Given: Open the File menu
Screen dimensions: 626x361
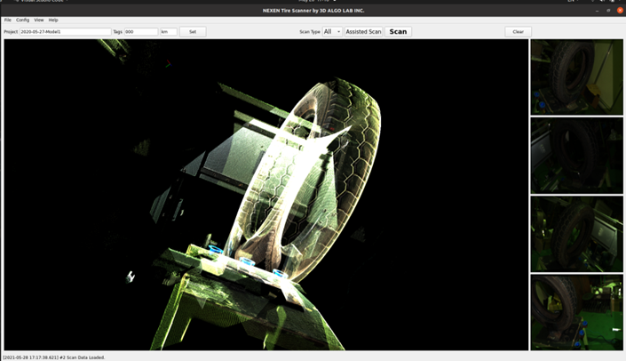Looking at the screenshot, I should [x=8, y=20].
